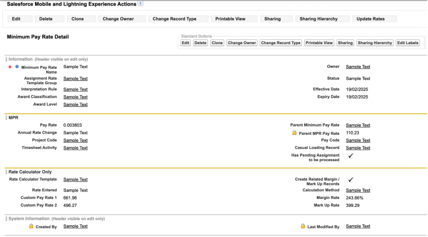Click the lock icon beside Parent MPR Pay Rate

coord(294,133)
